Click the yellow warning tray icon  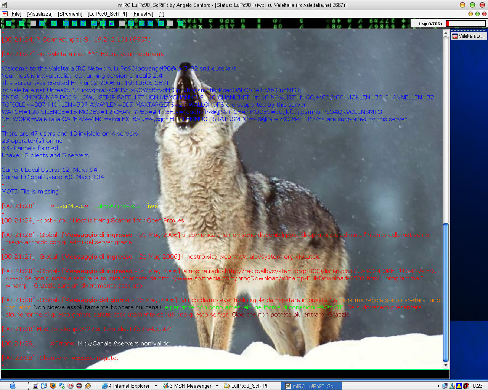(x=459, y=386)
